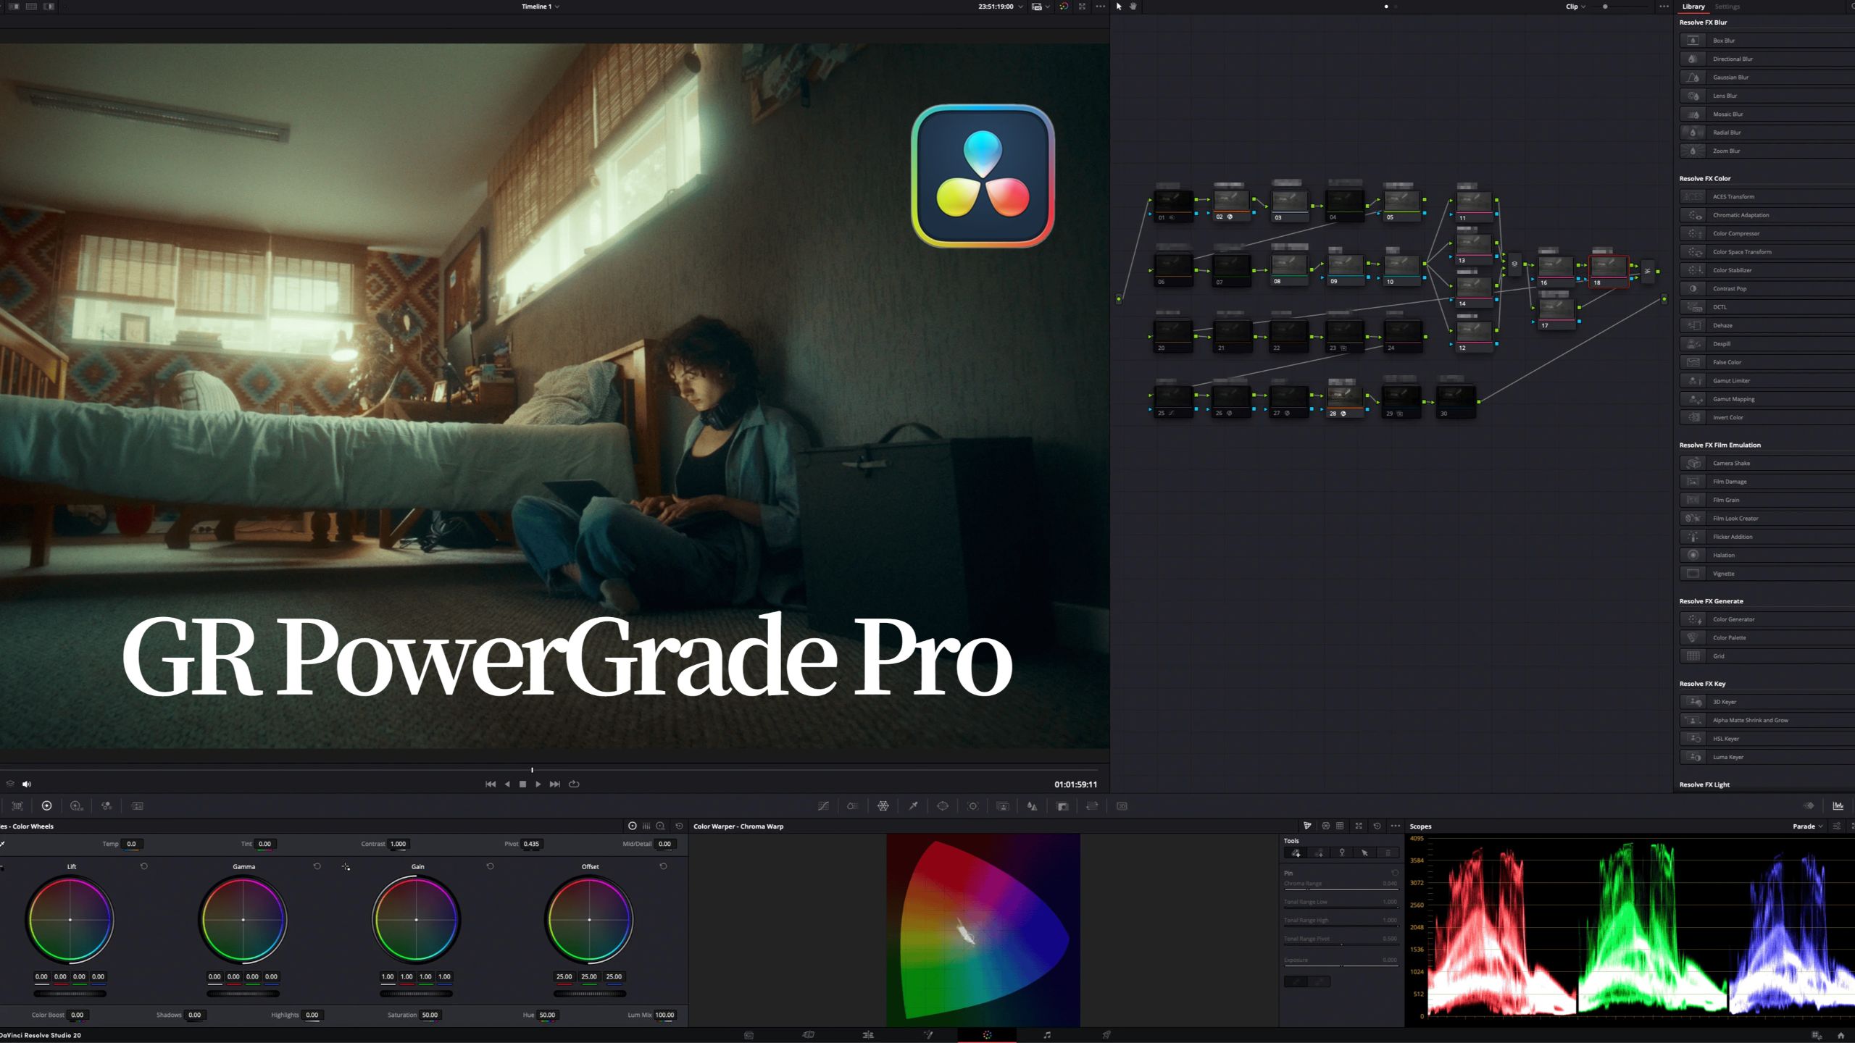Image resolution: width=1855 pixels, height=1043 pixels.
Task: Select node 18 in node graph
Action: [1609, 271]
